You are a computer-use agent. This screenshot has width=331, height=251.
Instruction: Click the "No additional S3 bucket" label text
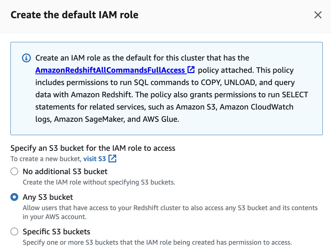click(x=65, y=172)
